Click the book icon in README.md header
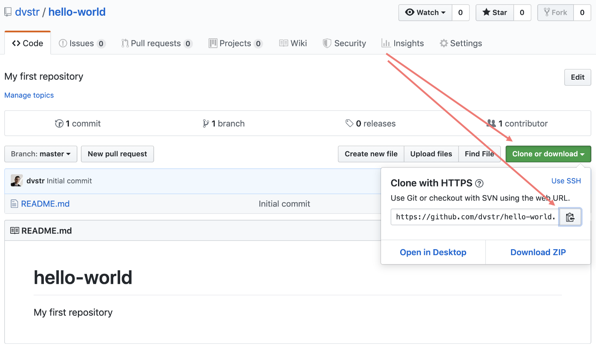The image size is (596, 348). pos(15,231)
